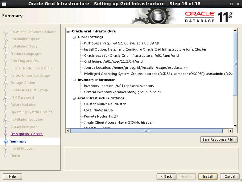Click the Grid Infrastructure Settings tree label
The width and height of the screenshot is (242, 182).
[101, 98]
